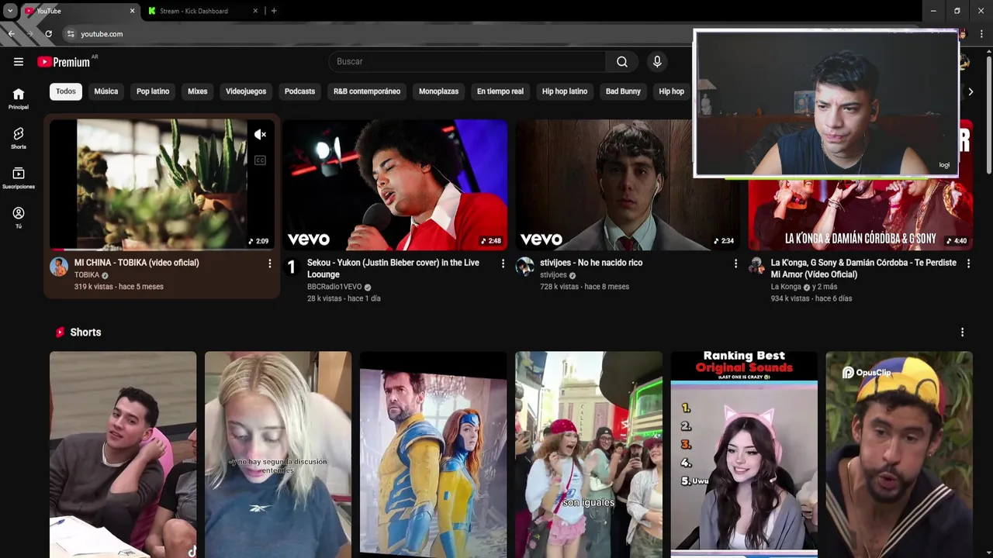Open the Ranking Best Original Sounds short

(744, 455)
